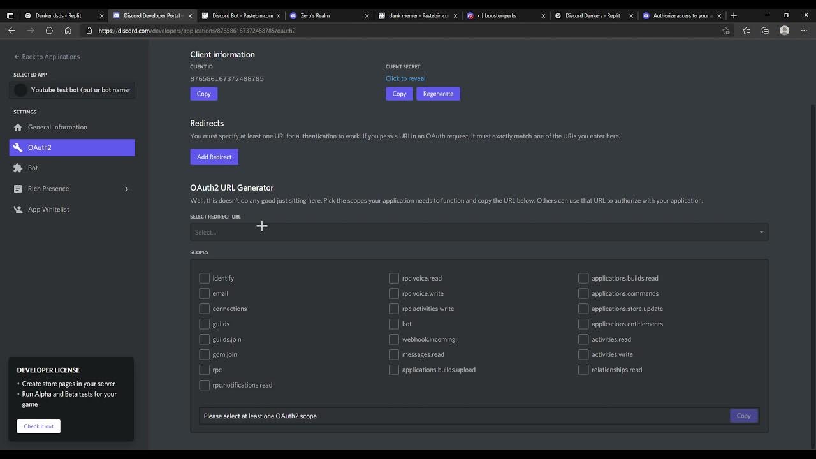The width and height of the screenshot is (816, 459).
Task: Switch to Danker dsds Replit tab
Action: point(64,15)
